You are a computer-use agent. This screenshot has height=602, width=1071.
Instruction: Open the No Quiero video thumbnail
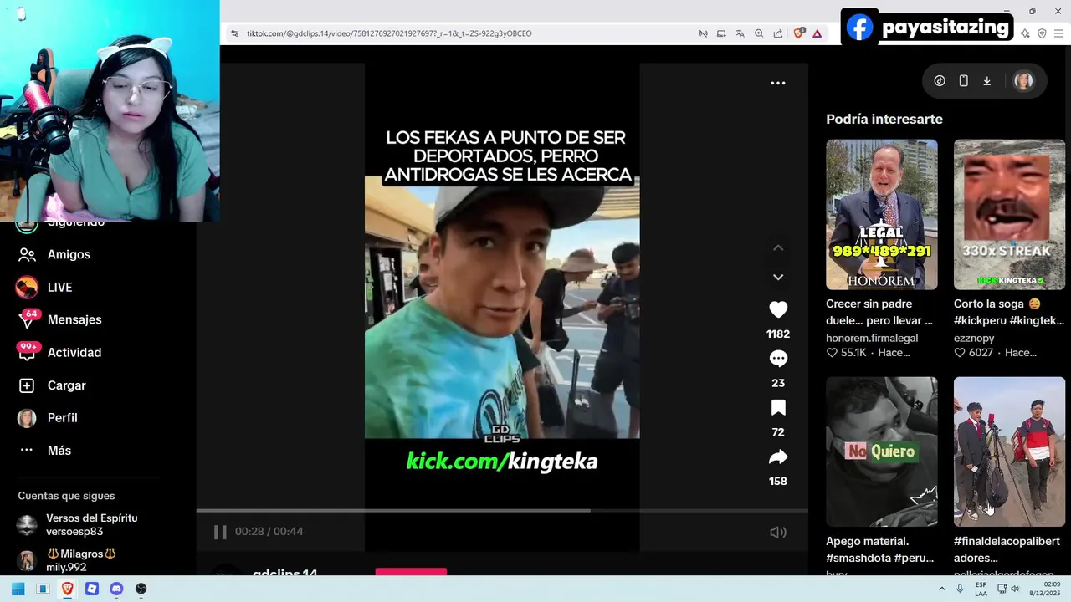coord(882,451)
